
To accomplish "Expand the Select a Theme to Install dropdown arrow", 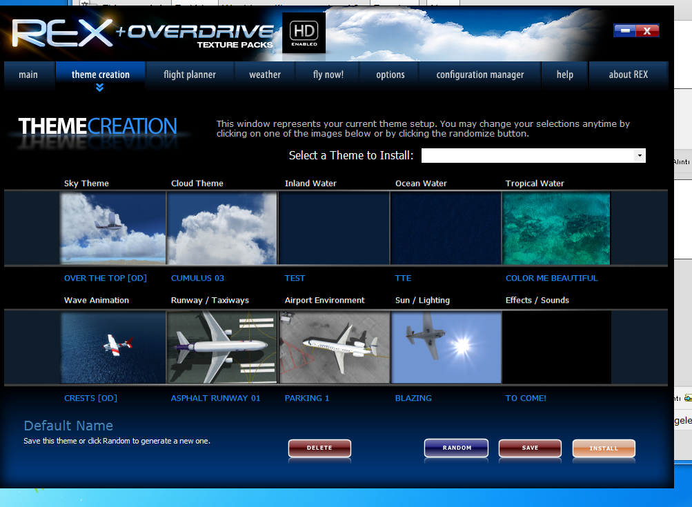I will 640,155.
